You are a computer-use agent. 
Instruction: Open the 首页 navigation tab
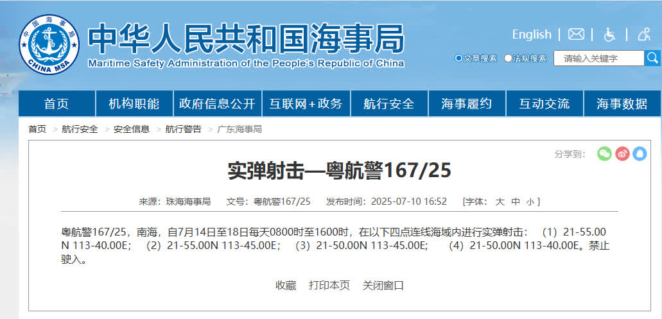[x=57, y=103]
